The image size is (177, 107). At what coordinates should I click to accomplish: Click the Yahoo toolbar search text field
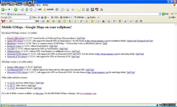[x=24, y=21]
